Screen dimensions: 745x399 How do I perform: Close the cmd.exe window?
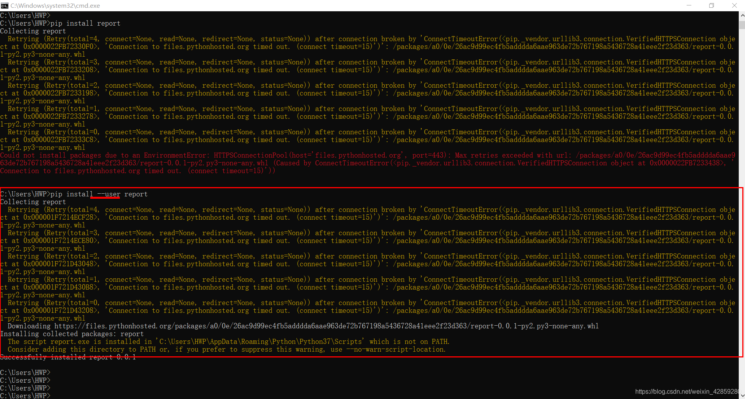(x=734, y=5)
